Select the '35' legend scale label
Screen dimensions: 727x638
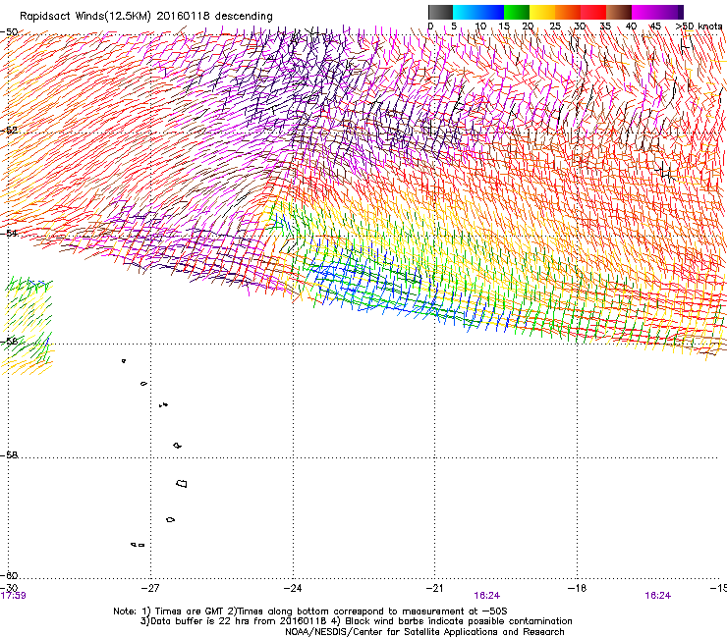pyautogui.click(x=605, y=27)
